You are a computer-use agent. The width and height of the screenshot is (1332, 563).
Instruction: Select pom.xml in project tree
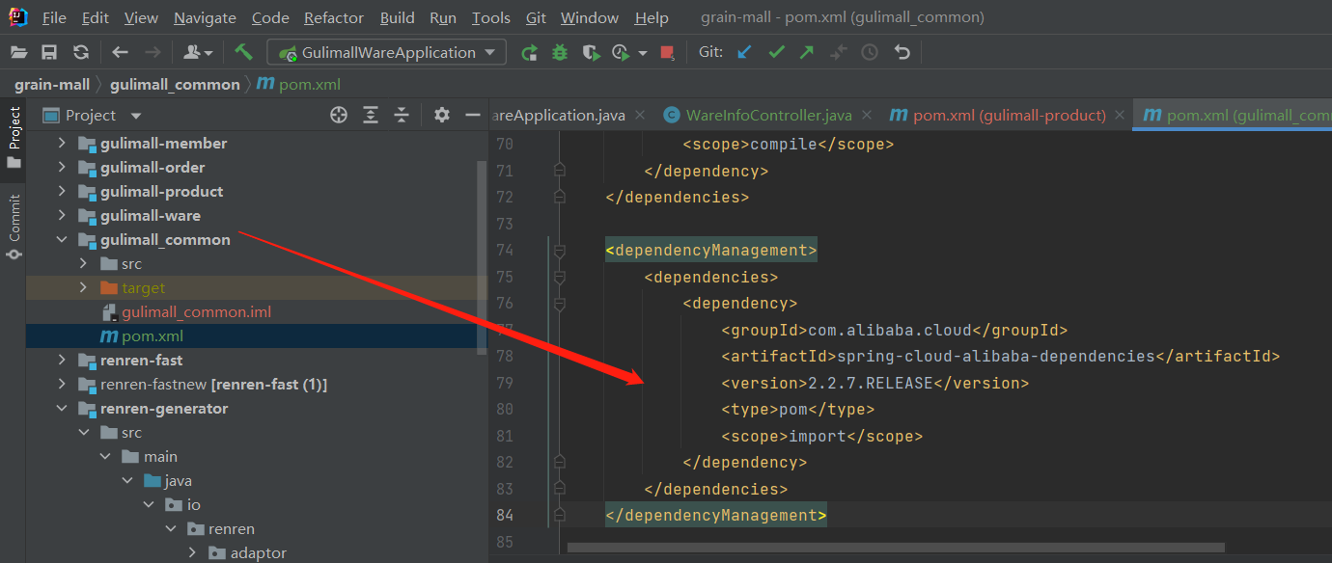click(153, 336)
